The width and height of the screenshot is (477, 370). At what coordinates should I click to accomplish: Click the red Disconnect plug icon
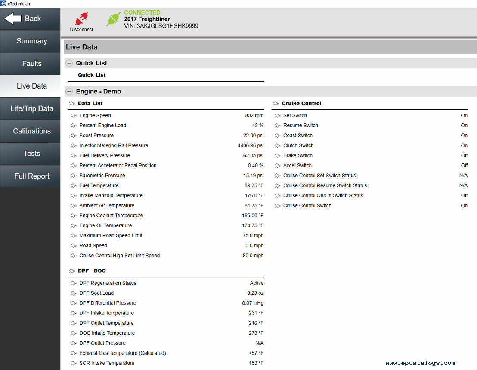coord(81,19)
